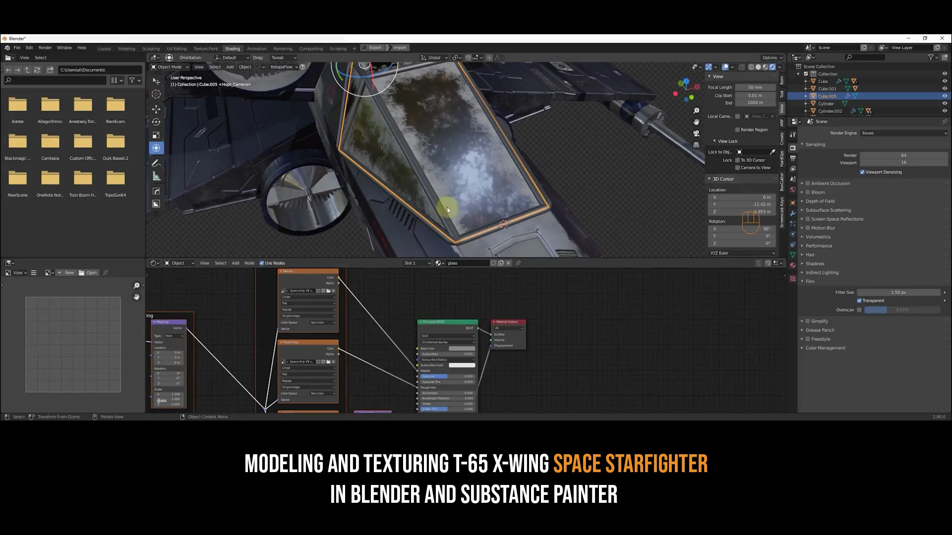Open the Node menu in shader editor
The width and height of the screenshot is (952, 535).
coord(249,263)
